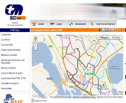Open Avvisi e Bandi di gara link
The width and height of the screenshot is (126, 103).
point(12,73)
